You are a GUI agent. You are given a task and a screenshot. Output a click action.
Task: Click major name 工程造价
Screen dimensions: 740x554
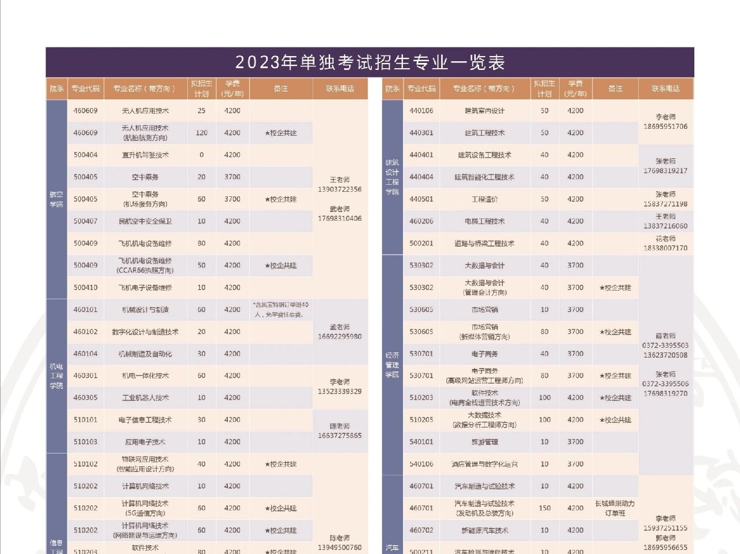pos(484,199)
